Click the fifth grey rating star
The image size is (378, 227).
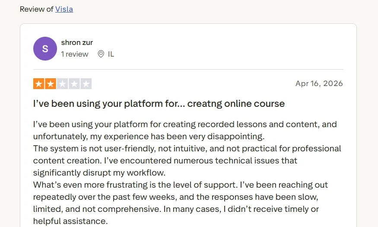[86, 84]
